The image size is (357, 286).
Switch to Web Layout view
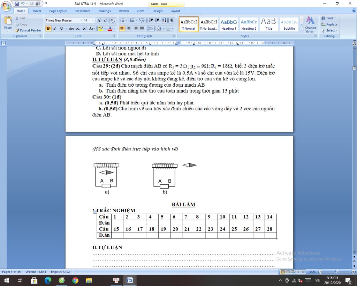coord(293,272)
